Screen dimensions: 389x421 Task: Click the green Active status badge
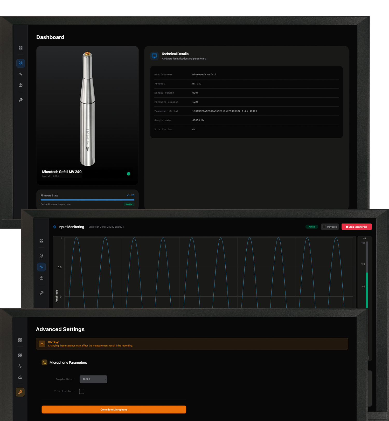[312, 227]
